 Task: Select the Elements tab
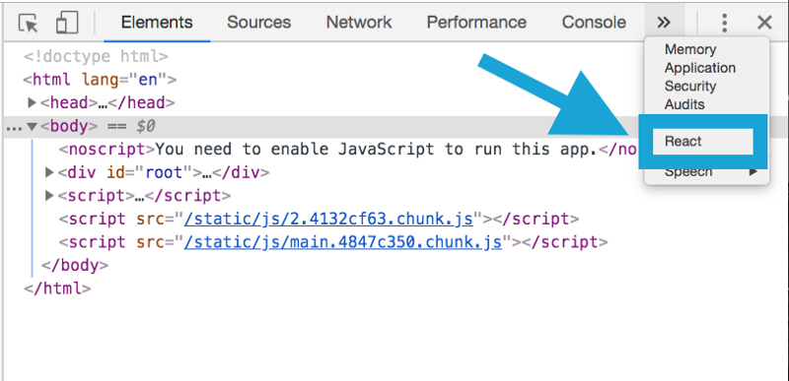click(157, 22)
